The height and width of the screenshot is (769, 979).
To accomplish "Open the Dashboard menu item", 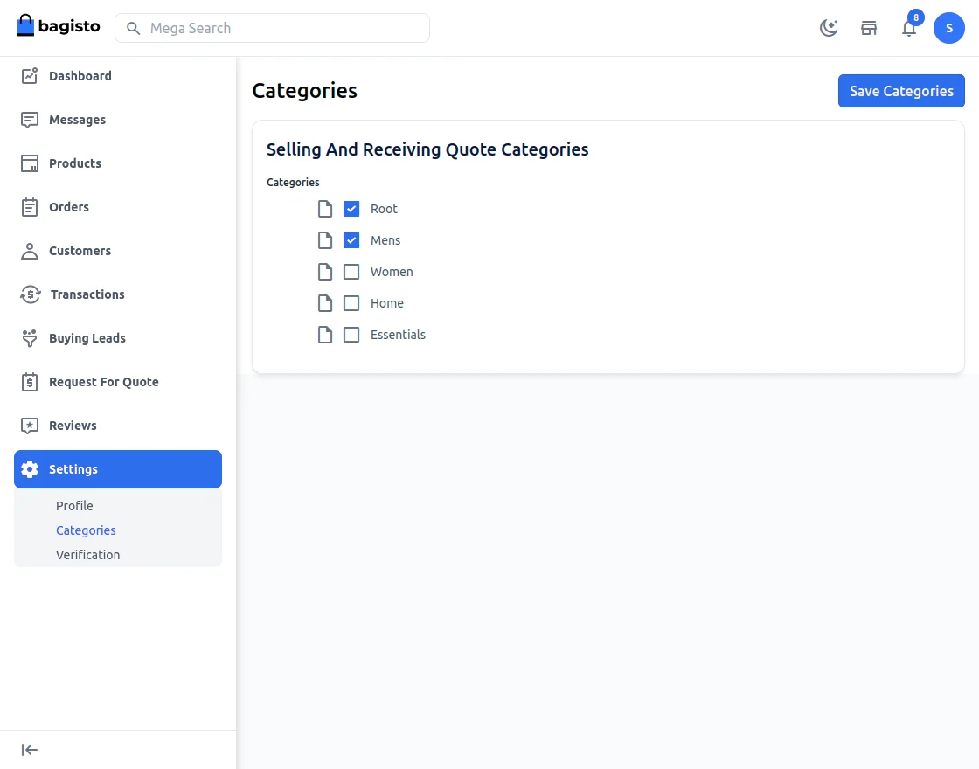I will (x=80, y=76).
